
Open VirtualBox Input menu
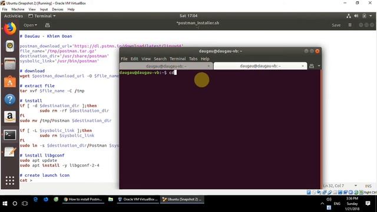44,9
